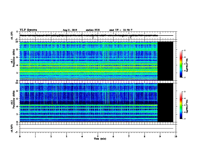Click time axis tick label "9"

pos(160,136)
